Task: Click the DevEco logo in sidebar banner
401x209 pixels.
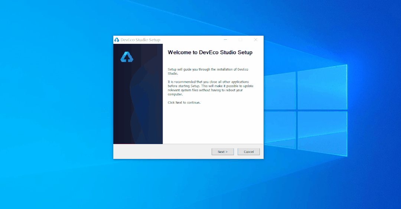Action: click(127, 57)
